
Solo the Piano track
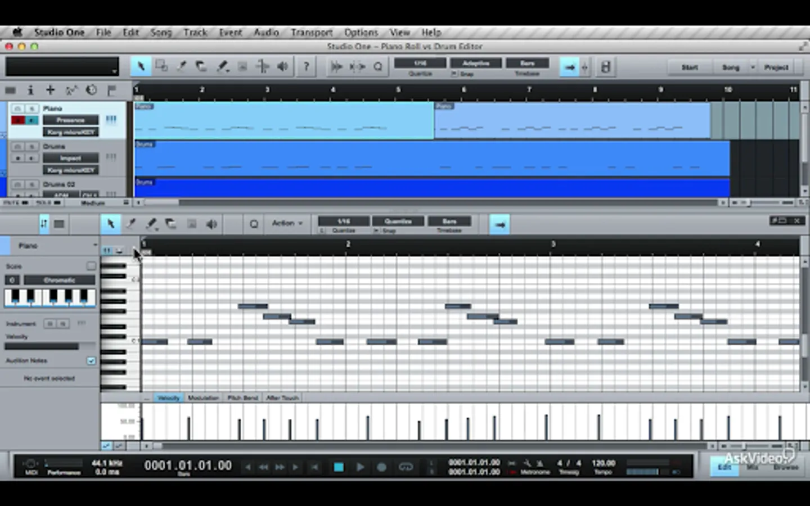point(31,109)
